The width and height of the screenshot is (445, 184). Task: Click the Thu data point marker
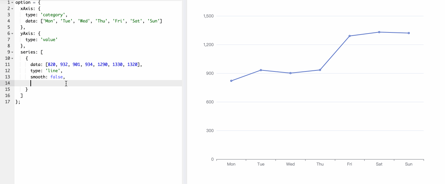320,70
